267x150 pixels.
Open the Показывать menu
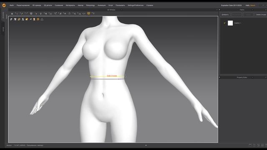(x=120, y=5)
